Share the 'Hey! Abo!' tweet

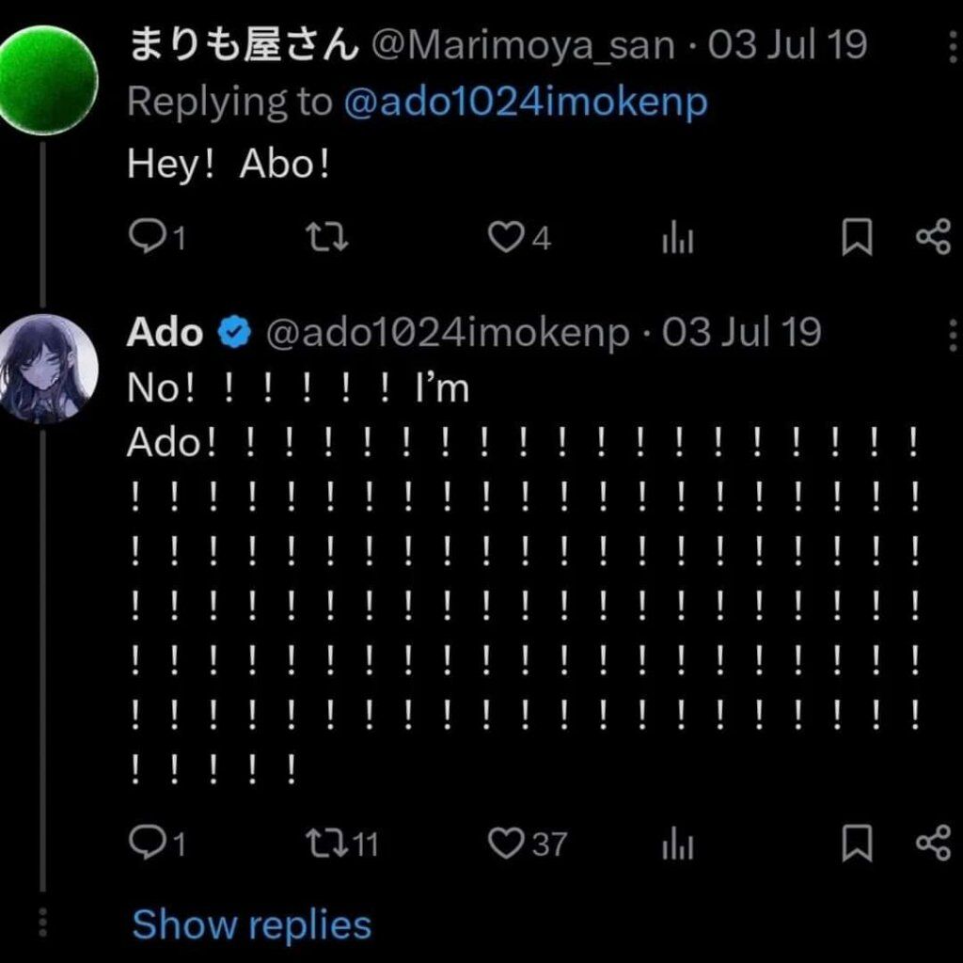coord(933,237)
